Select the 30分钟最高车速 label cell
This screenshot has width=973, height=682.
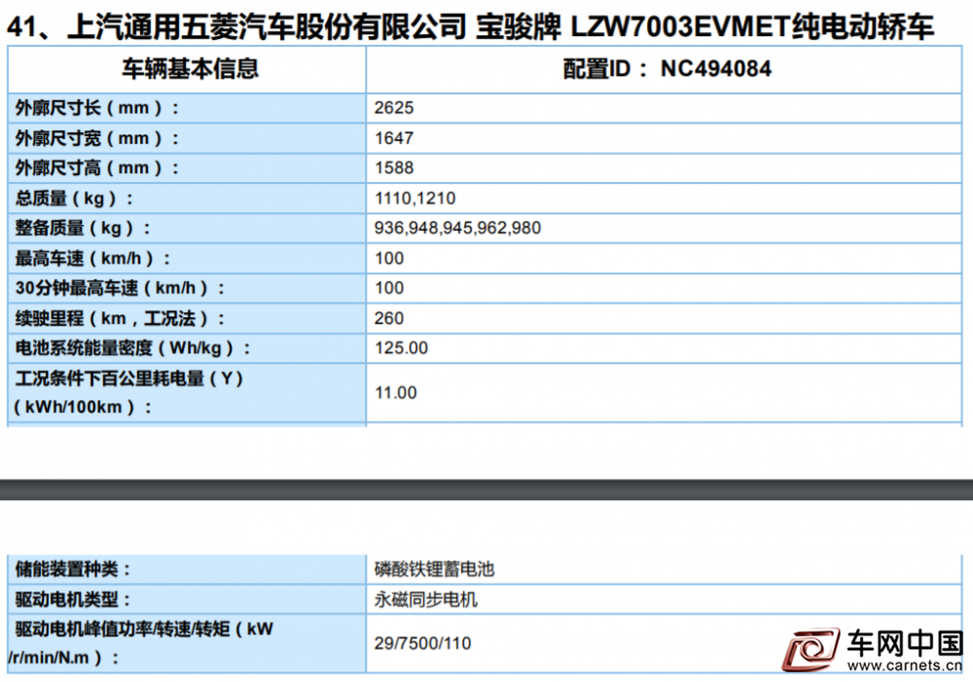(x=187, y=289)
